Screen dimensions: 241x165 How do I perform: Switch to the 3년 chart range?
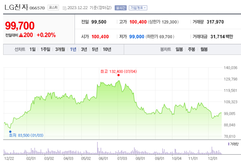pos(84,49)
